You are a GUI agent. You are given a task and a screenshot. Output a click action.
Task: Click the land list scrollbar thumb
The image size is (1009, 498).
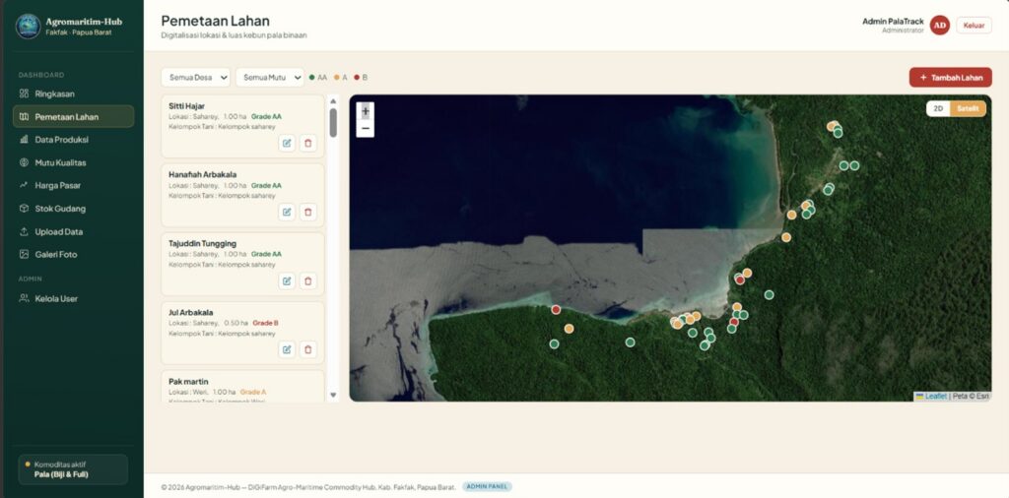click(x=333, y=123)
